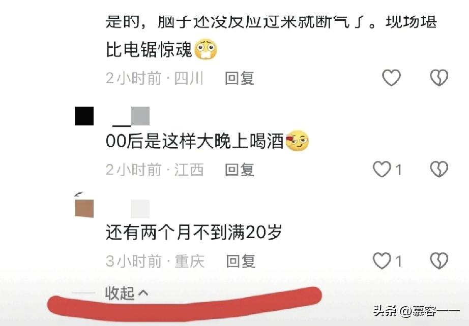Reply to the Sichuan comment
Image resolution: width=469 pixels, height=326 pixels.
click(x=240, y=78)
